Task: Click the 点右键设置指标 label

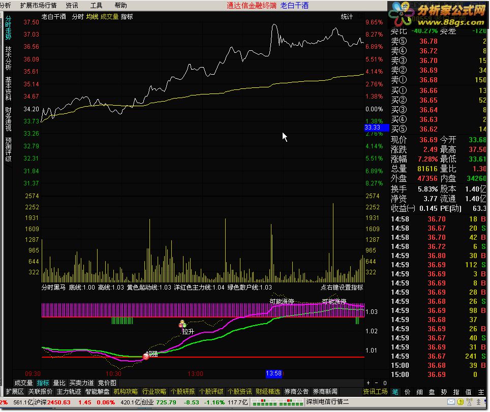Action: pos(342,288)
